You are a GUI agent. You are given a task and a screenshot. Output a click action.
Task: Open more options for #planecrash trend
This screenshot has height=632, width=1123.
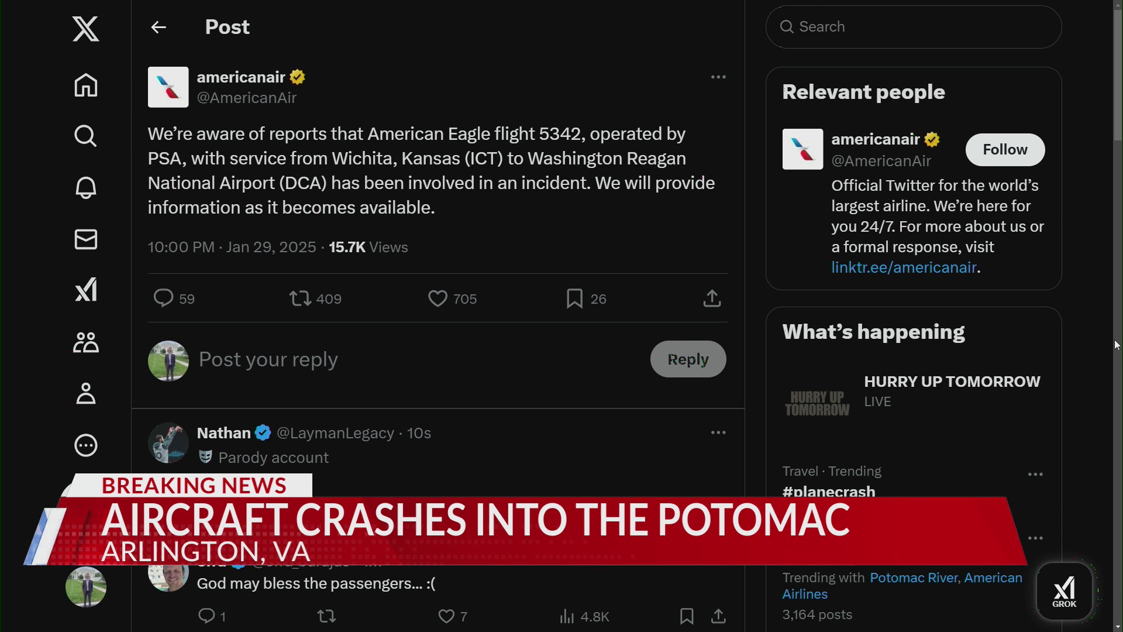click(x=1035, y=474)
